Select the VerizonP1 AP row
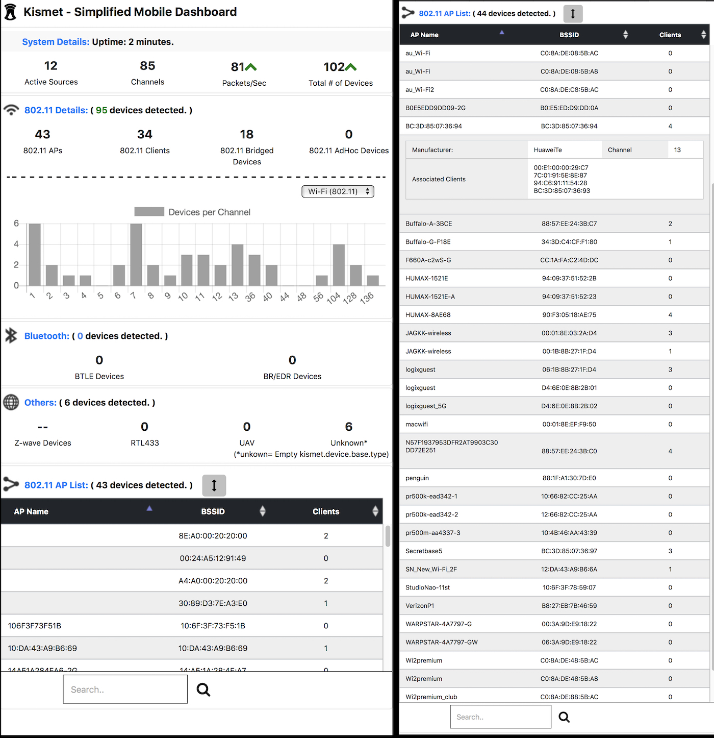 tap(555, 606)
